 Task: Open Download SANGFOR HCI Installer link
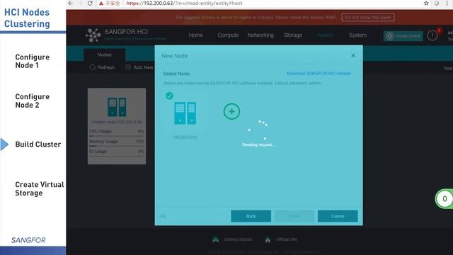(319, 74)
